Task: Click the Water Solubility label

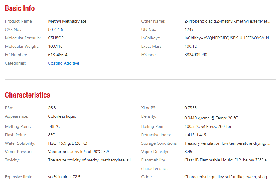Action: tap(20, 143)
